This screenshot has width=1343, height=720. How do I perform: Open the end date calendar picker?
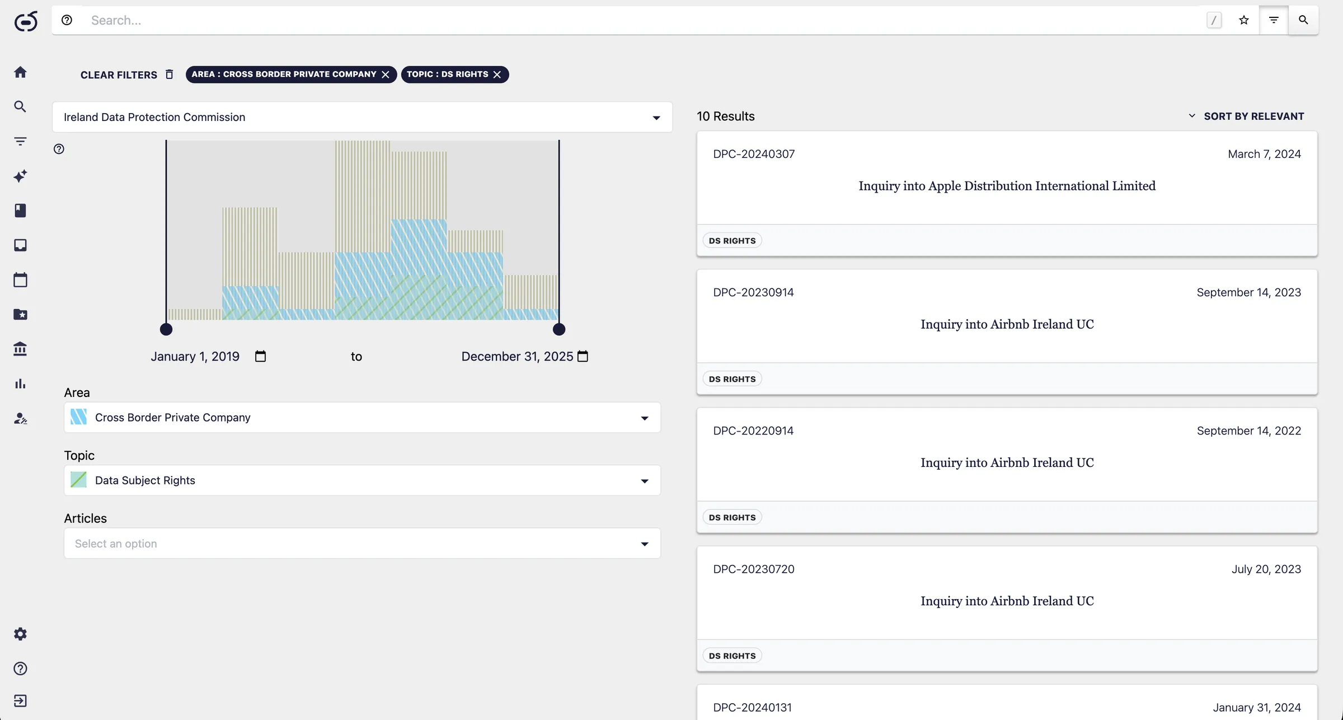pyautogui.click(x=583, y=356)
